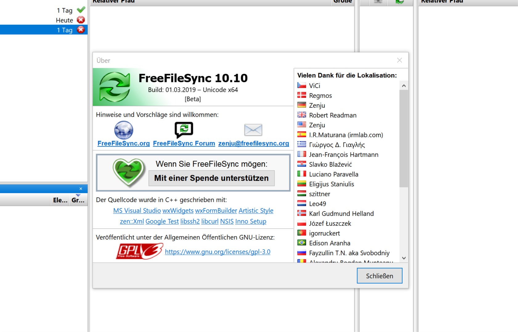This screenshot has height=332, width=518.
Task: Close the Über dialog with the X
Action: [399, 60]
